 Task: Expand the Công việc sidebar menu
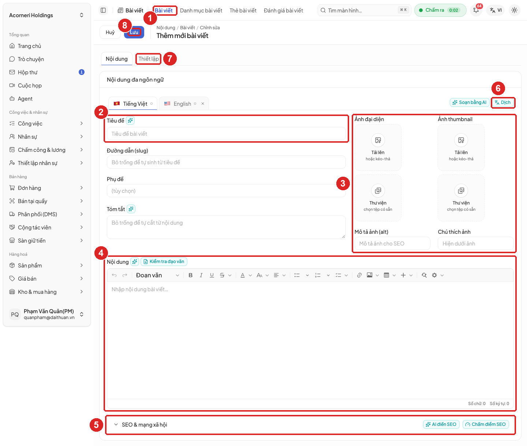pyautogui.click(x=47, y=124)
